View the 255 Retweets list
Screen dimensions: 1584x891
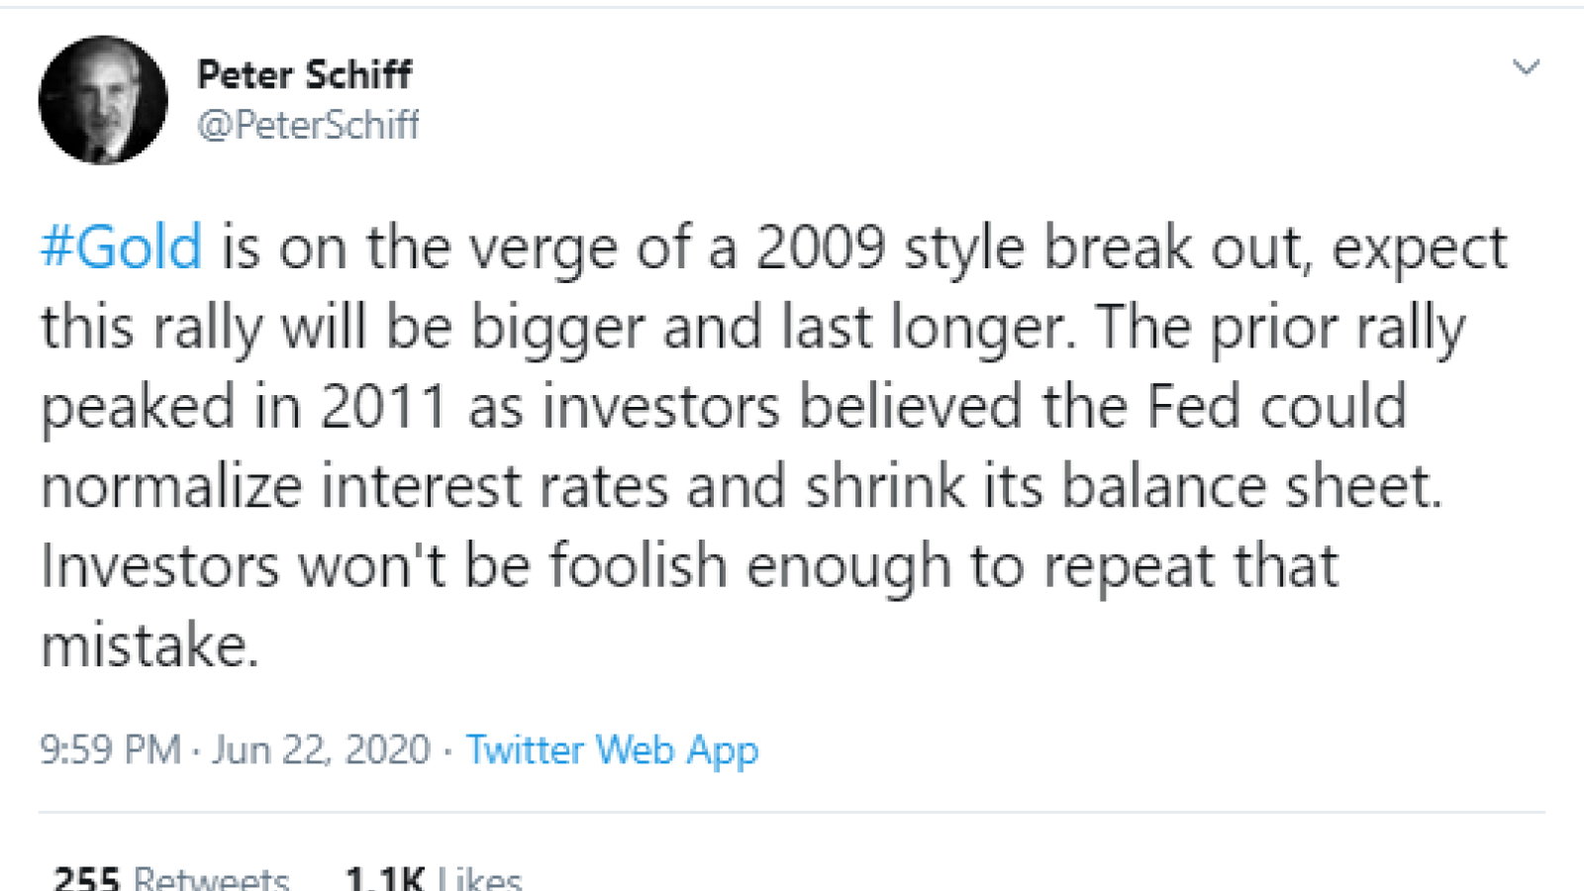pos(170,877)
